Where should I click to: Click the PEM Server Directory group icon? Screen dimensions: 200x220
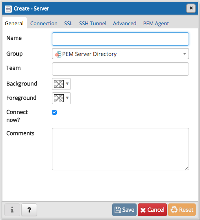[58, 54]
